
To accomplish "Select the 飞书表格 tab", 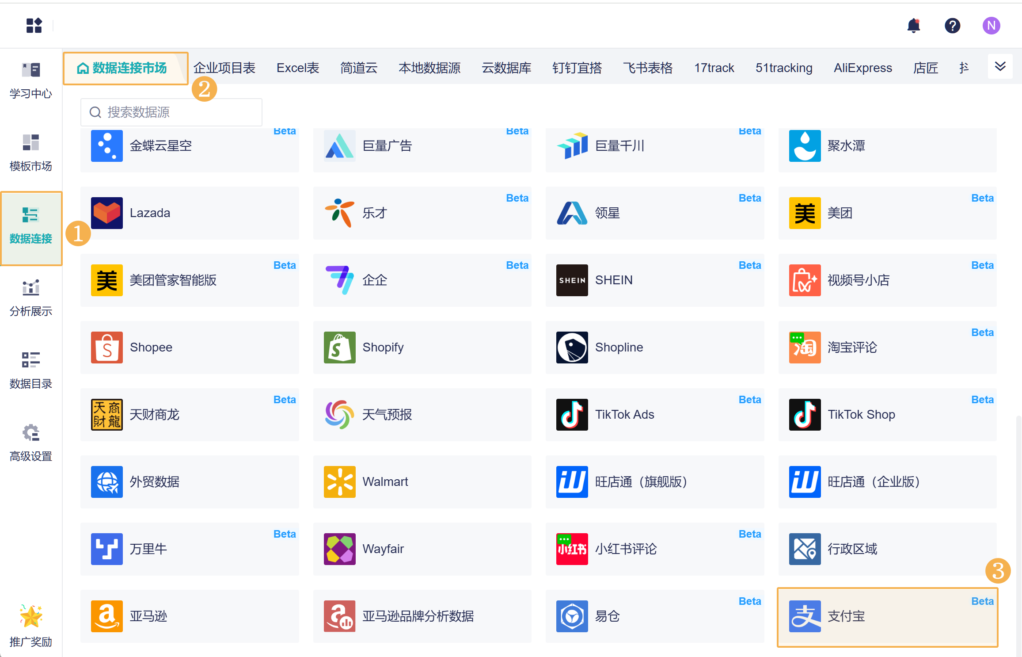I will (648, 68).
